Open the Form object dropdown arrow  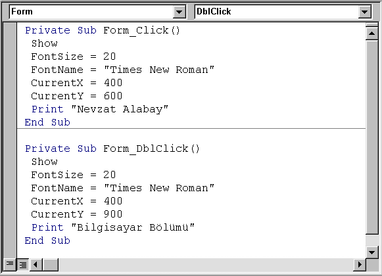(x=179, y=12)
